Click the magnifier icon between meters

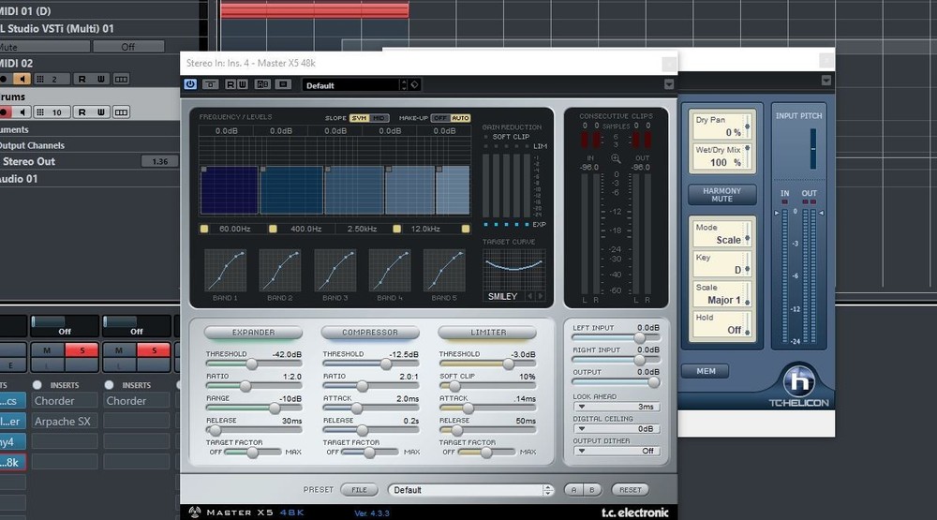616,158
